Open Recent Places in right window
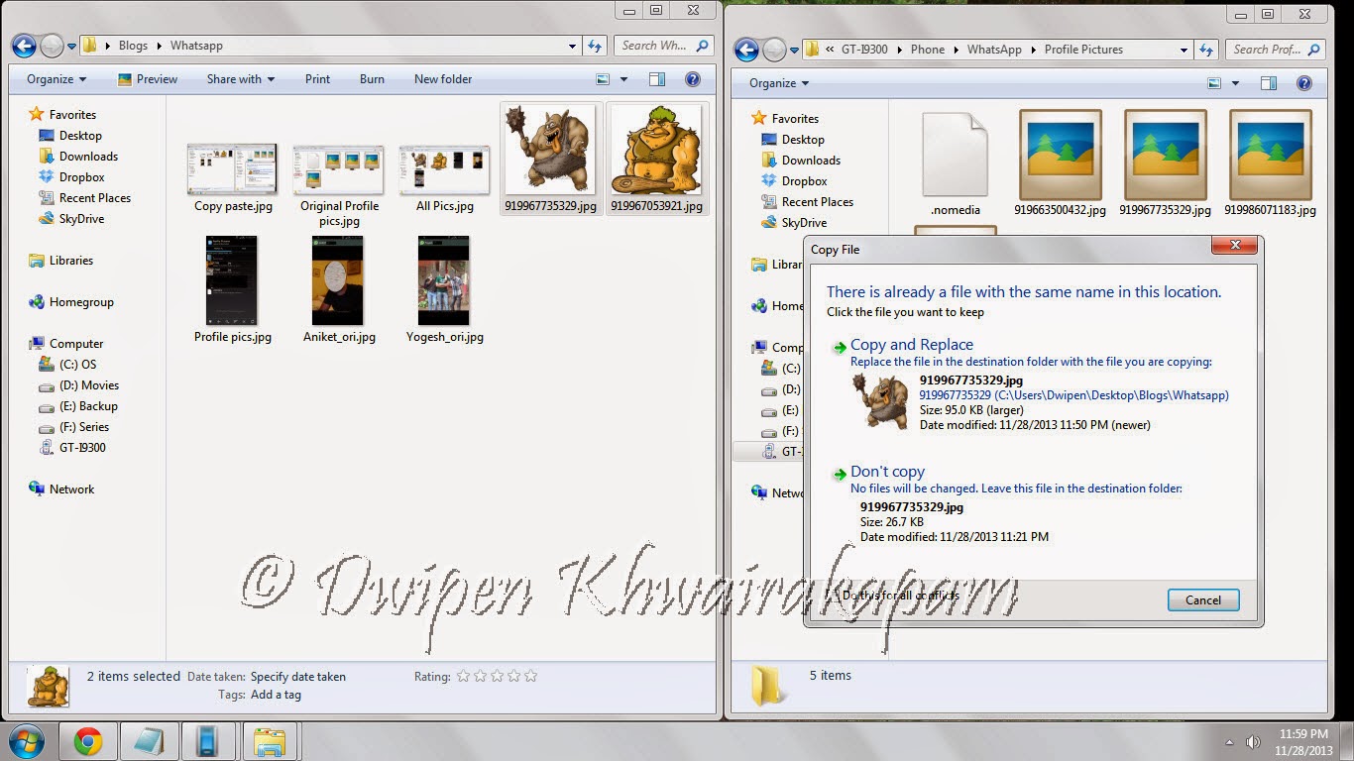The image size is (1354, 761). click(805, 202)
